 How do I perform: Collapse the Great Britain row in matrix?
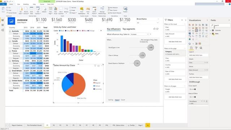click(x=10, y=71)
